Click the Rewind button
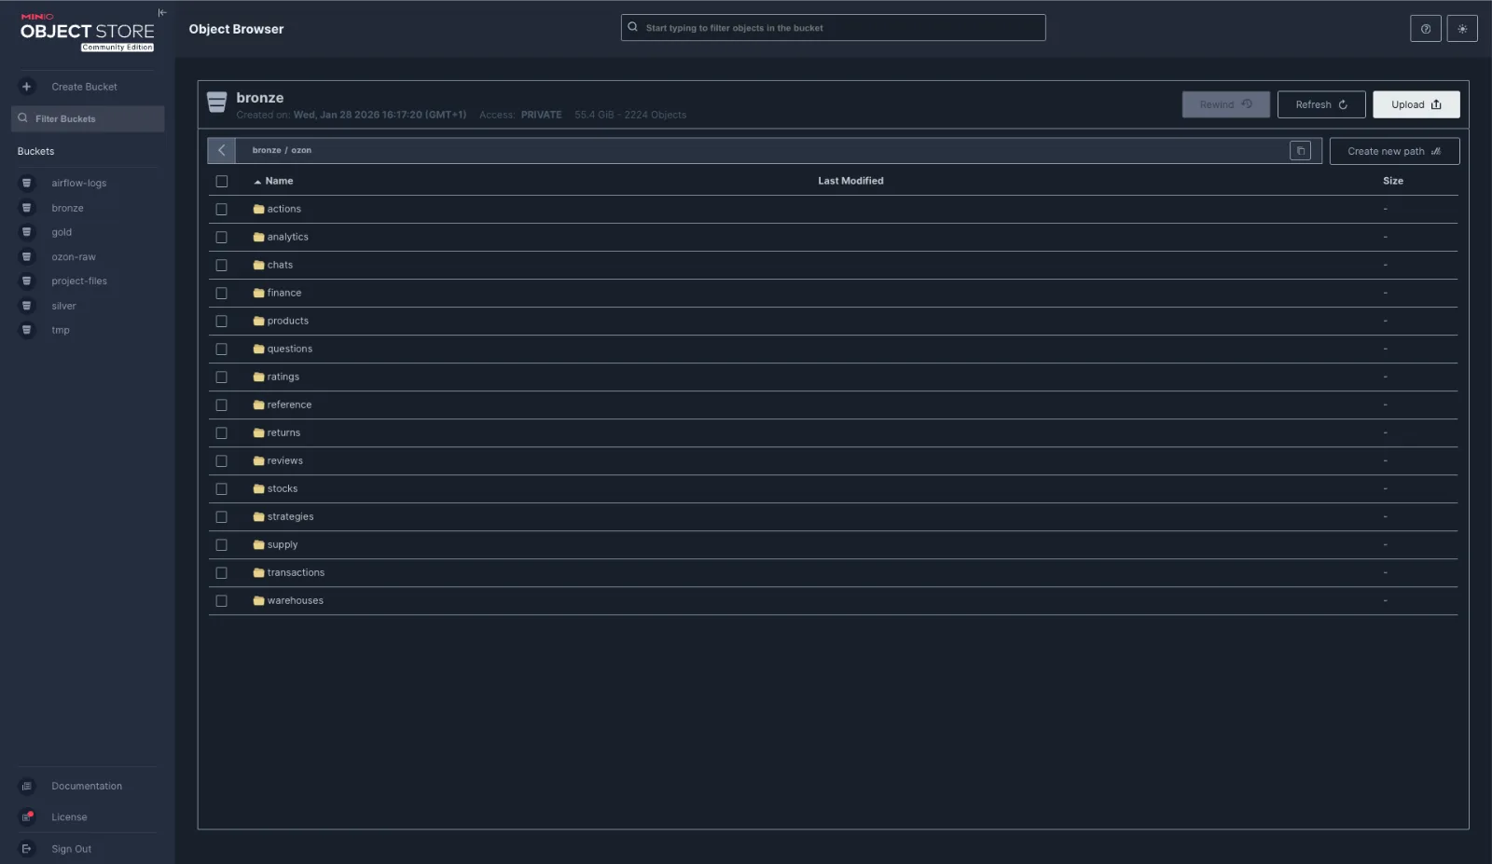This screenshot has width=1492, height=864. click(x=1225, y=104)
